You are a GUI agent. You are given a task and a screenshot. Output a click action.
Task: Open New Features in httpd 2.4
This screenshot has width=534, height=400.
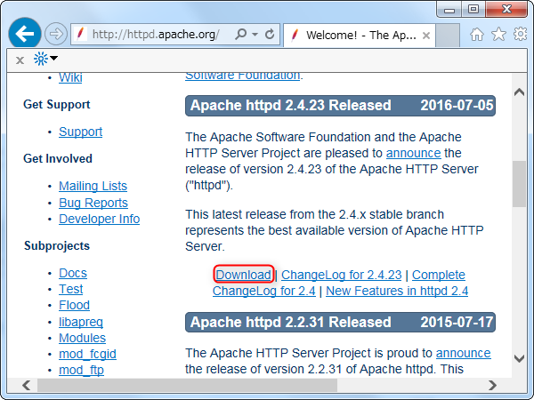(x=397, y=291)
